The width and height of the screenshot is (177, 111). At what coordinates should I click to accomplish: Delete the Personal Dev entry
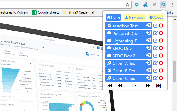click(x=161, y=33)
